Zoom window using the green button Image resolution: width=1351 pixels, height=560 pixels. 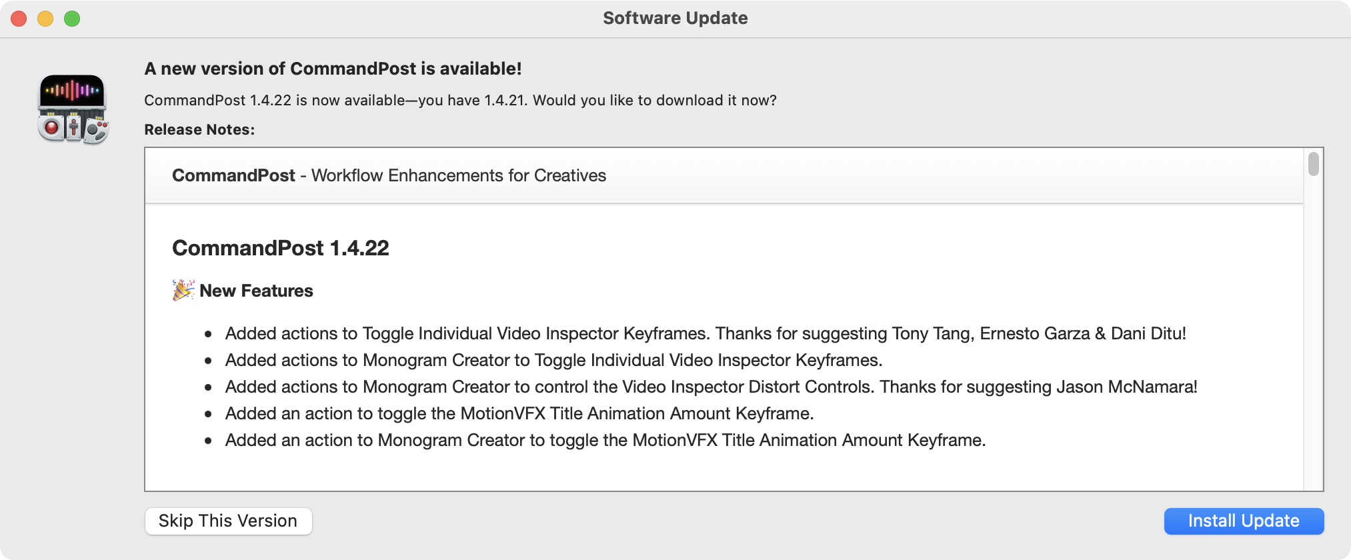(72, 19)
